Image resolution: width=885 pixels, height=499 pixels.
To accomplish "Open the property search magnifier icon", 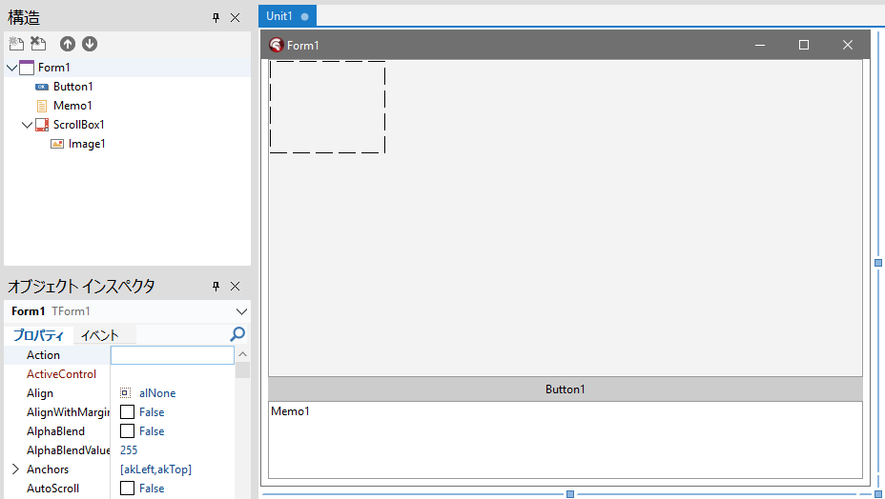I will tap(237, 334).
